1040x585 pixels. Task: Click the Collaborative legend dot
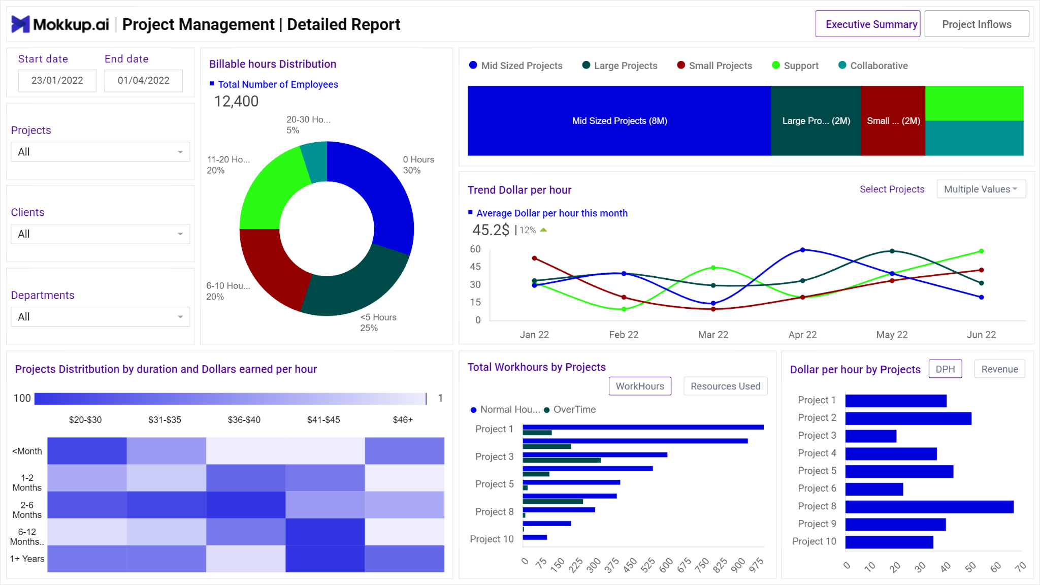click(842, 65)
